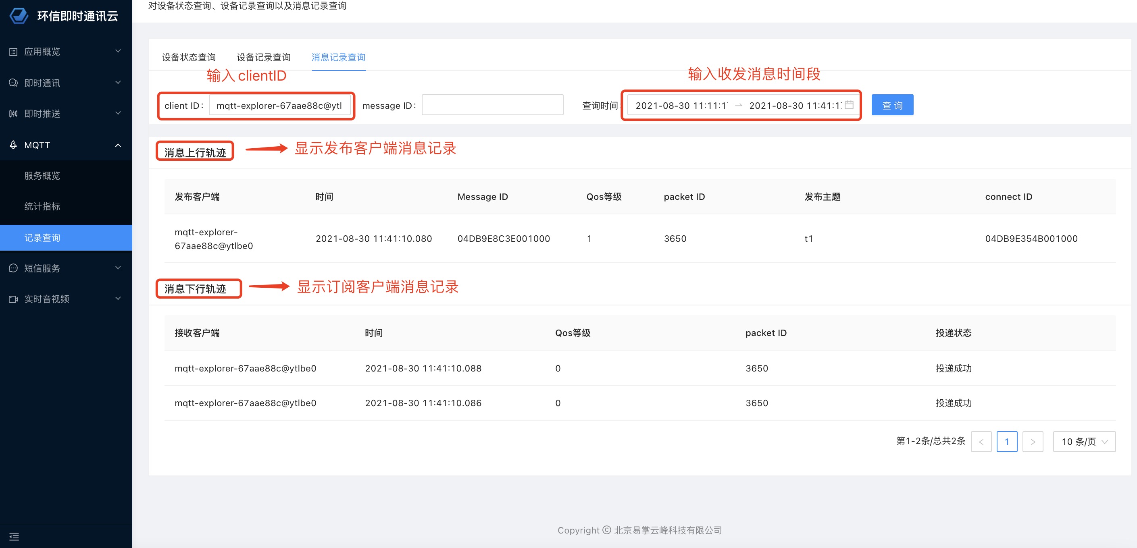Click the end time 2021-08-30 11:41:1 field

(x=795, y=106)
